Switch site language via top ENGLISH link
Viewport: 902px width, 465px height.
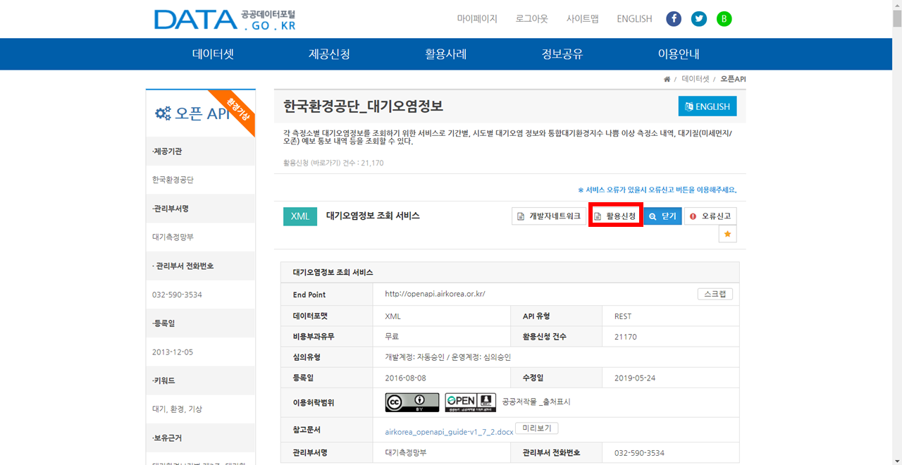(x=634, y=19)
